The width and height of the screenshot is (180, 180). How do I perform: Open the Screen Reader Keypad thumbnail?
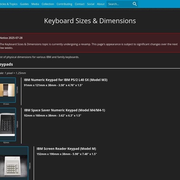tap(14, 163)
